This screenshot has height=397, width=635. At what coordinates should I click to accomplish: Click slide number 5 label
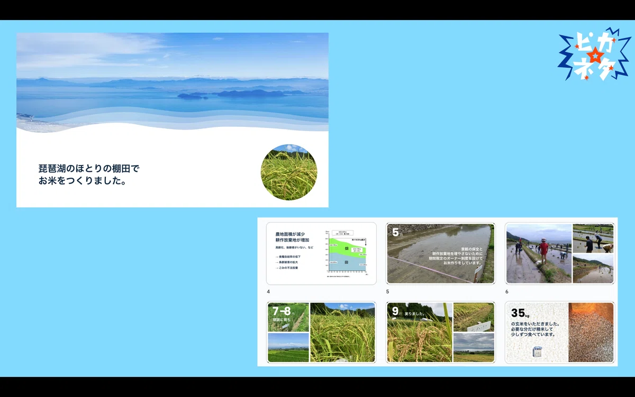388,292
